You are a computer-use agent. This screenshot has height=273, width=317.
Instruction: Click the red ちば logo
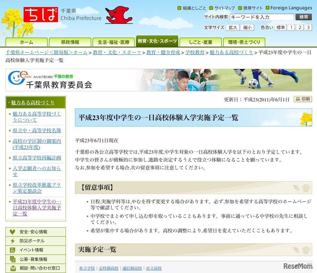[40, 15]
